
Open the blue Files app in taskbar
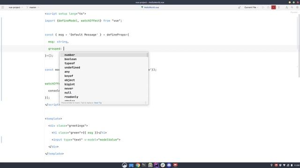(131, 165)
